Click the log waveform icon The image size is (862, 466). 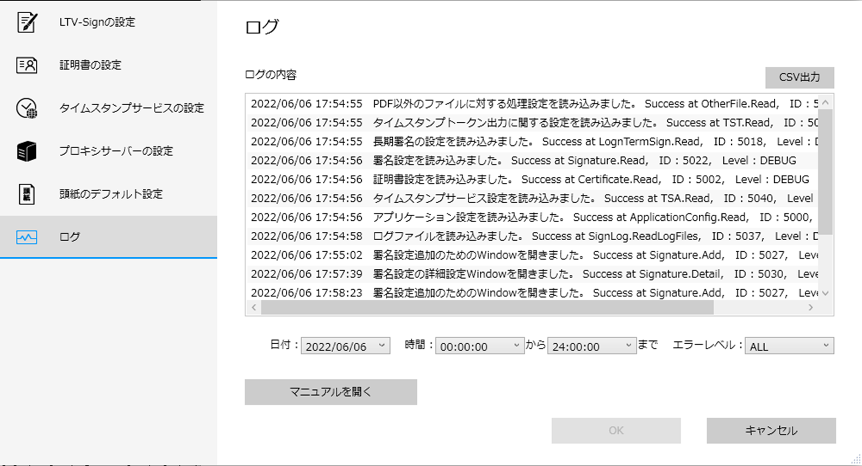pos(26,237)
